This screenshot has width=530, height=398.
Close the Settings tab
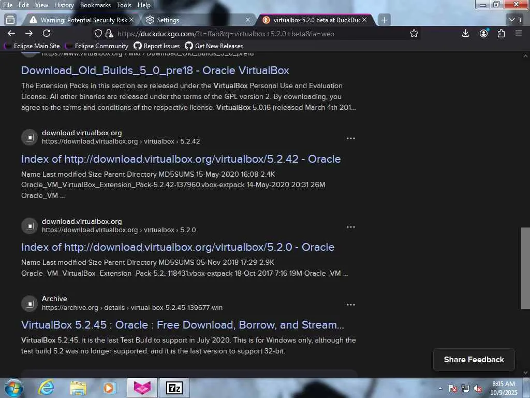[248, 20]
